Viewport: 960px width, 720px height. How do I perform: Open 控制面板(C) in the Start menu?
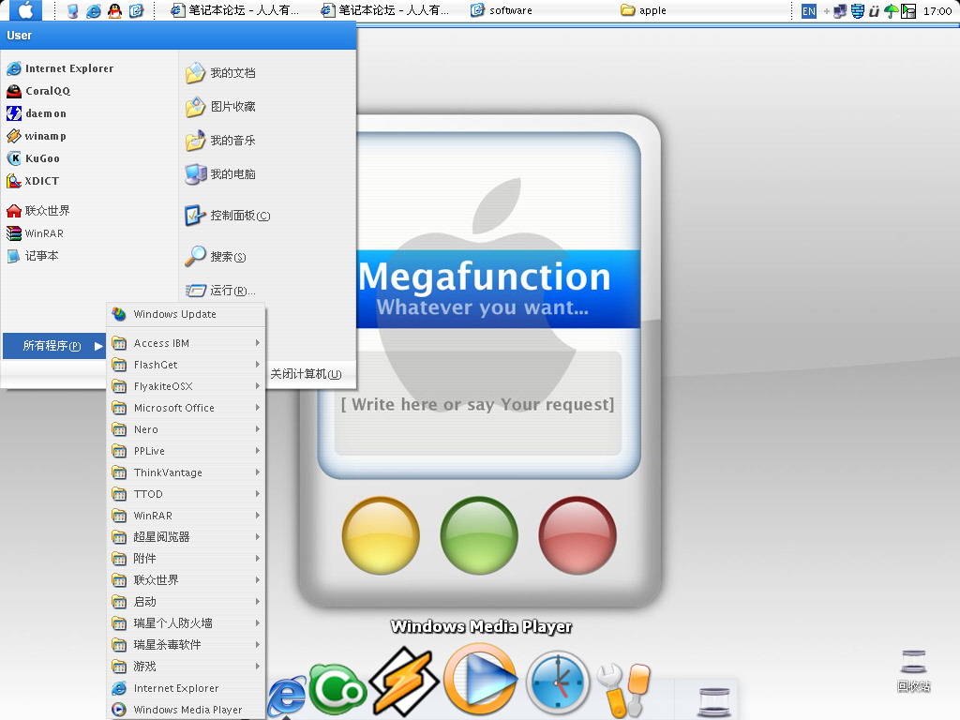click(227, 216)
